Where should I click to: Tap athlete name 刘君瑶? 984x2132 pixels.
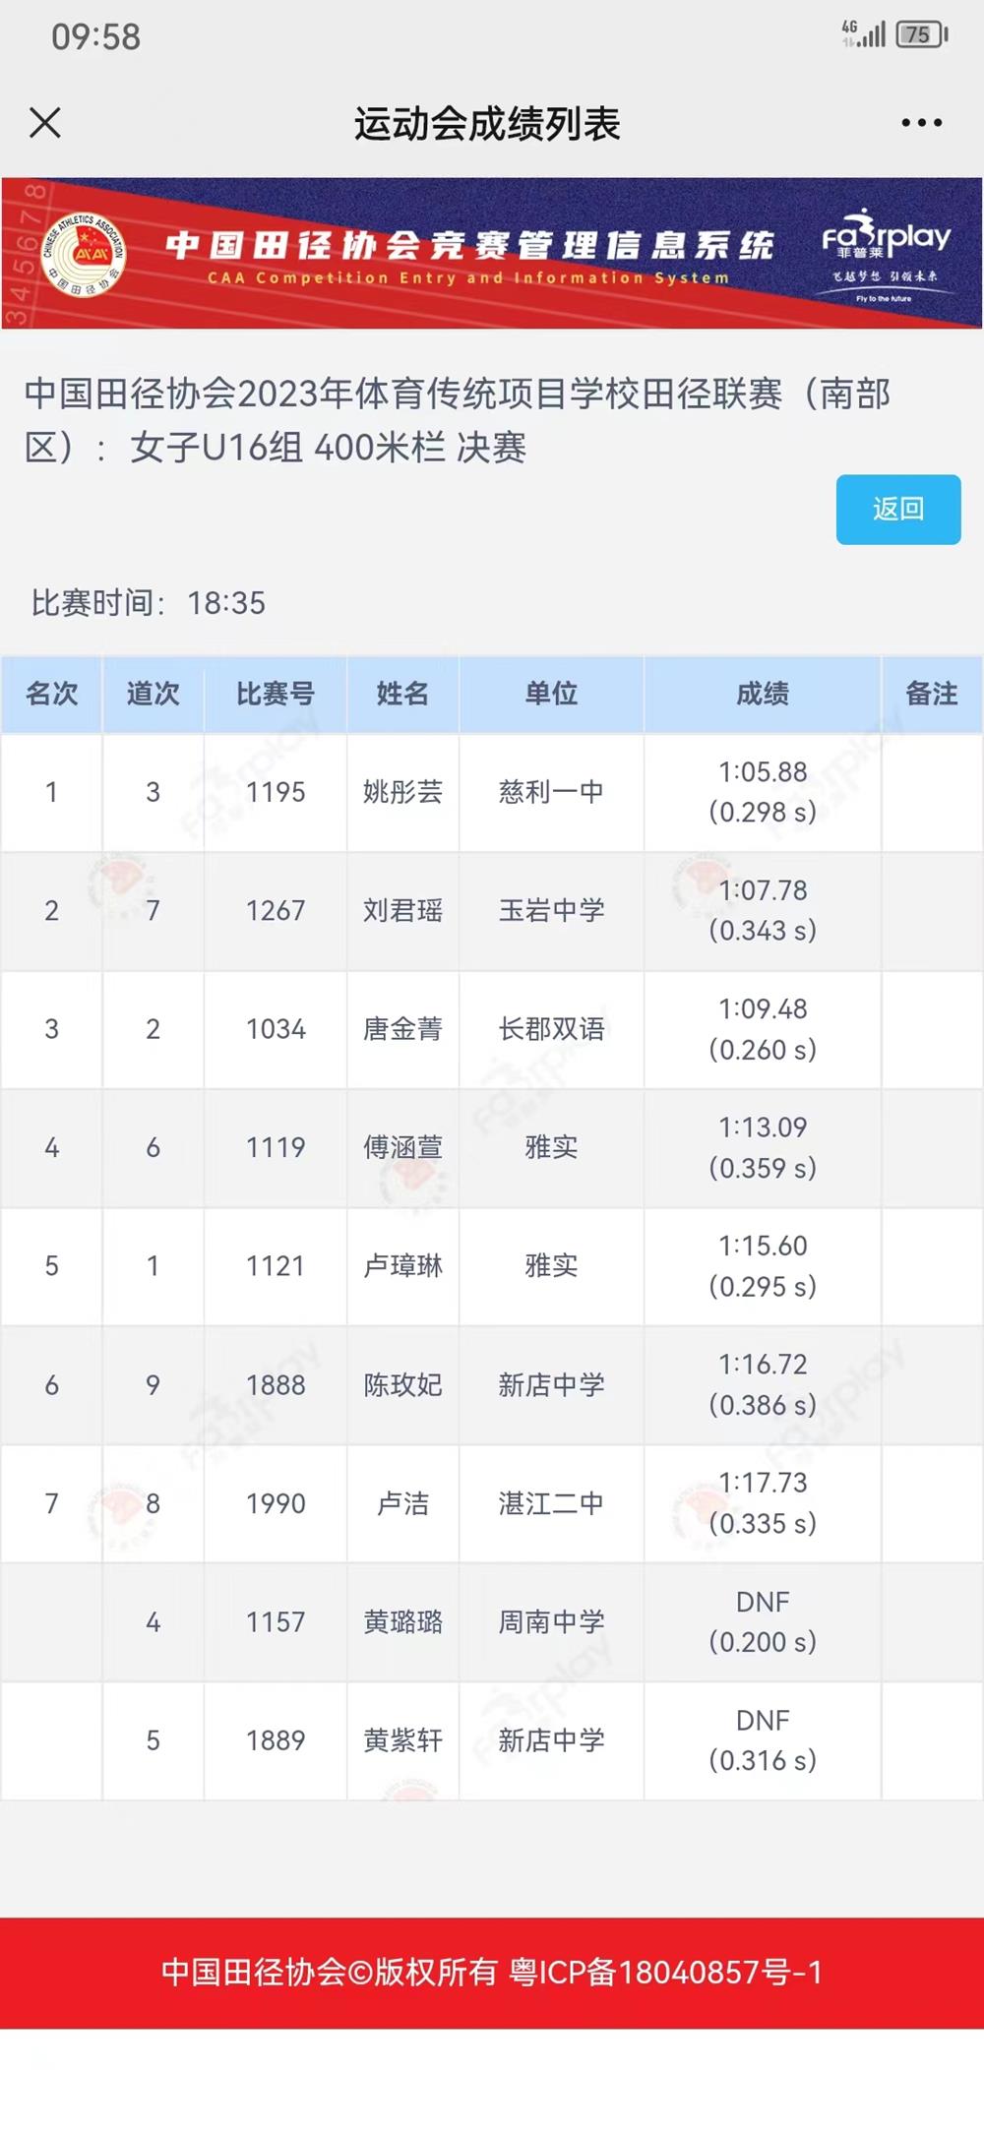[x=402, y=911]
